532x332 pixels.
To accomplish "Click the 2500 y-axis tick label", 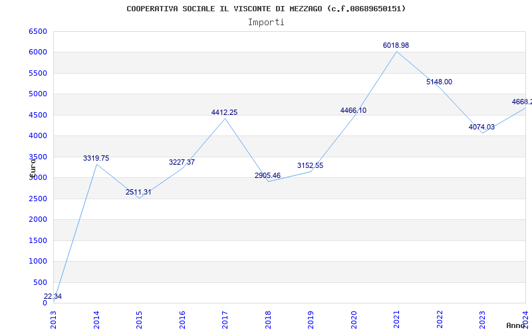I will 38,199.
